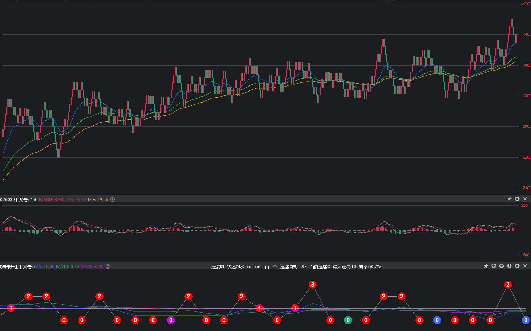Select the custom option in bottom panel

click(x=254, y=266)
